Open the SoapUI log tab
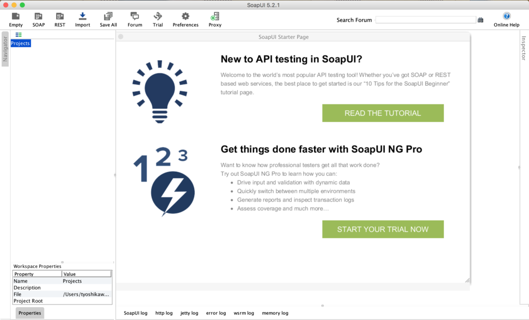This screenshot has height=320, width=529. click(136, 313)
